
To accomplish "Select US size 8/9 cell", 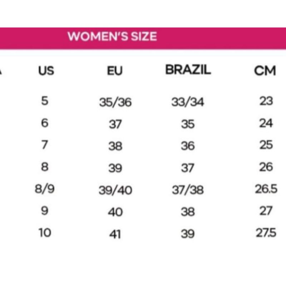I will [x=45, y=189].
